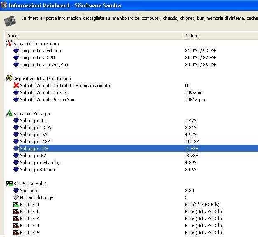Select the Voltaggio +3.3V label
Viewport: 258px width, 237px height.
point(36,128)
